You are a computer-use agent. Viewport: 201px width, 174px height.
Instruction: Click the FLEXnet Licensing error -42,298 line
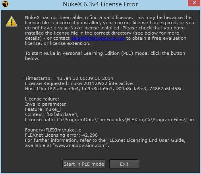[x=61, y=135]
